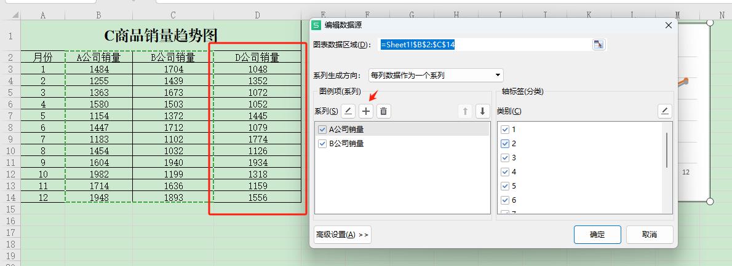Click cell with value 1255

pyautogui.click(x=99, y=80)
